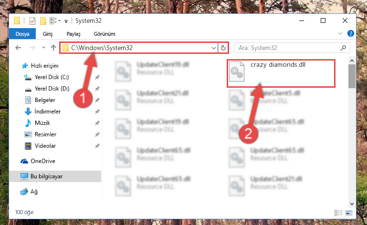Go back with the left arrow
Viewport: 367px width, 225px height.
[18, 48]
